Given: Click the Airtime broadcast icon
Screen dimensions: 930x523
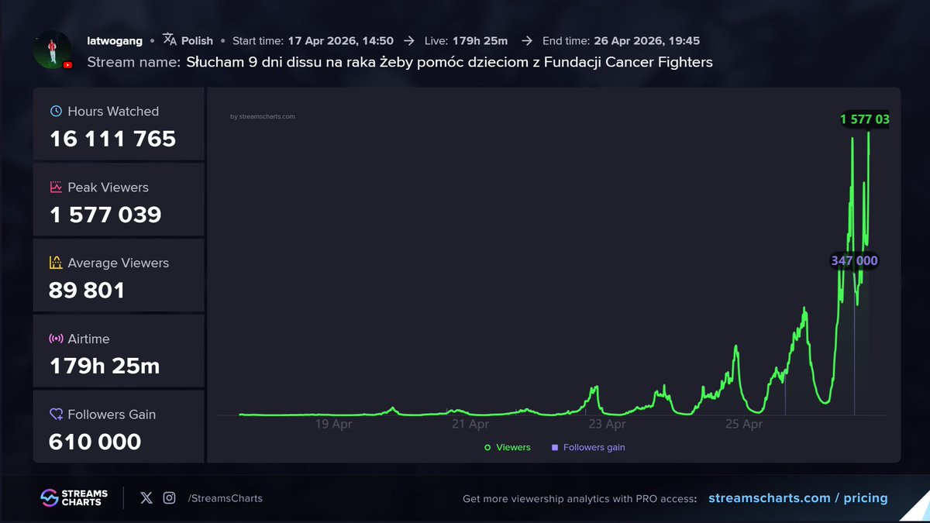Looking at the screenshot, I should tap(56, 339).
